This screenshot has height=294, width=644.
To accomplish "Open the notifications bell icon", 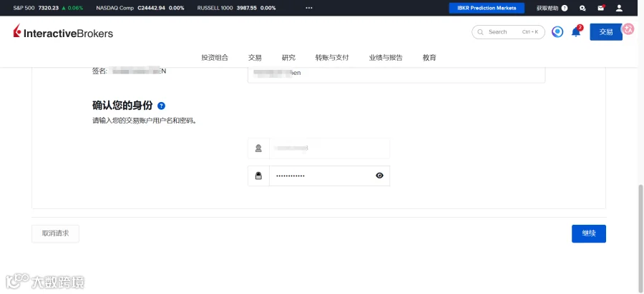I will [576, 31].
